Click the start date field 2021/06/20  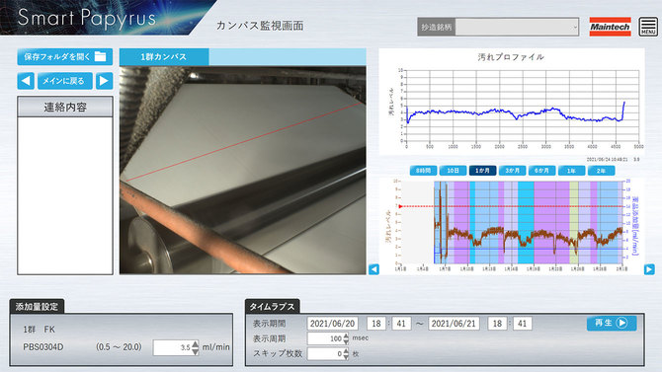coord(333,324)
